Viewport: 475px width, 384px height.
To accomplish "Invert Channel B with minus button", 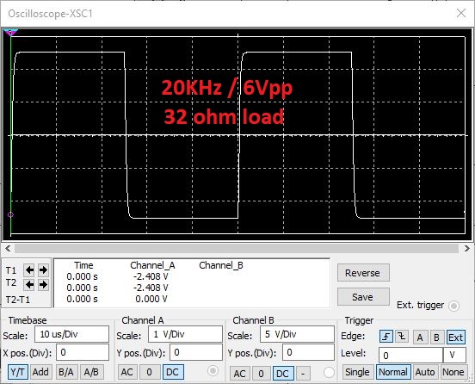I will tap(303, 374).
